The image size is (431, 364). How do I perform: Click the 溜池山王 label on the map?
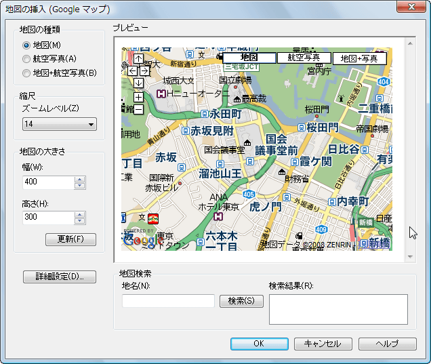pos(220,174)
